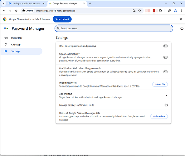Open the Checkup sidebar section
The image size is (185, 156).
coord(21,45)
